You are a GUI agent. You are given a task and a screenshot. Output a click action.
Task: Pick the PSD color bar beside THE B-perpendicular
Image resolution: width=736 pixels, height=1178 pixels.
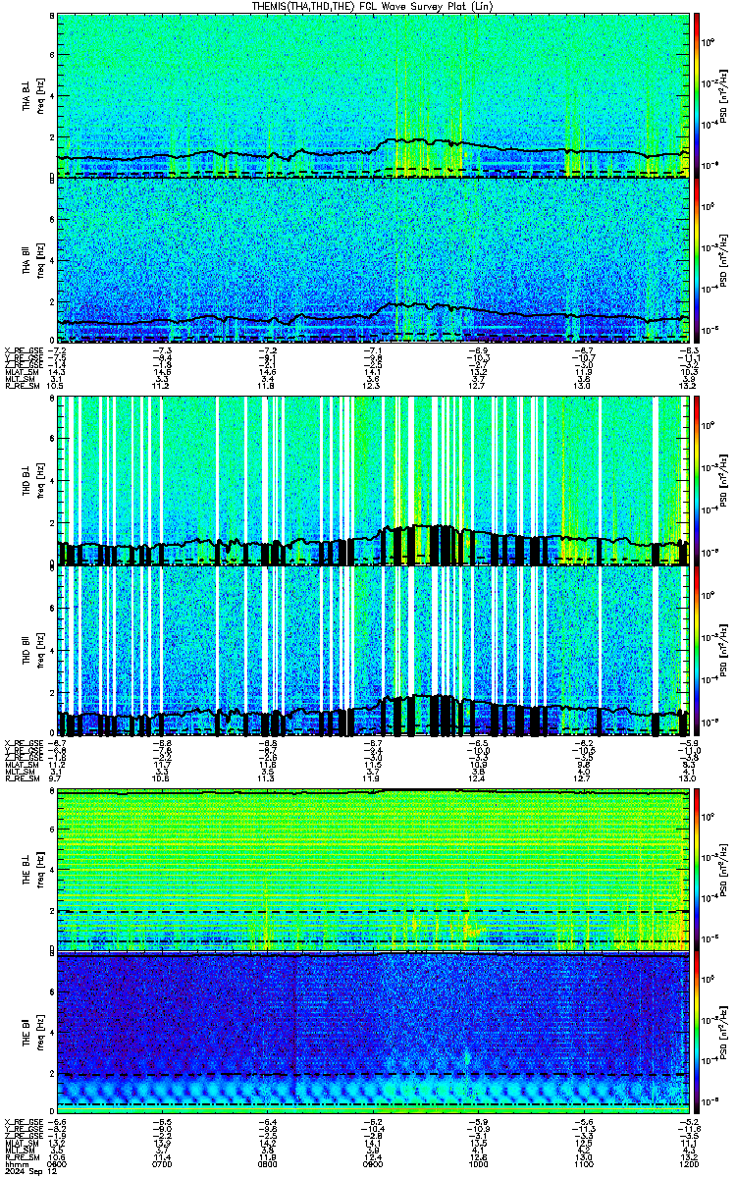(697, 870)
